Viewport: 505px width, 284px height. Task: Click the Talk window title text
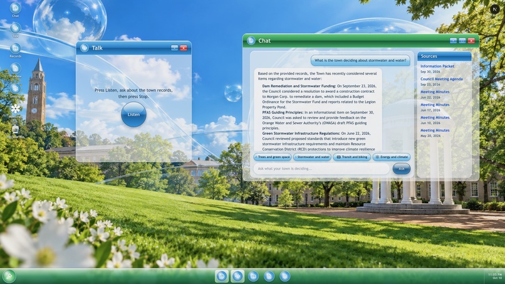[97, 48]
